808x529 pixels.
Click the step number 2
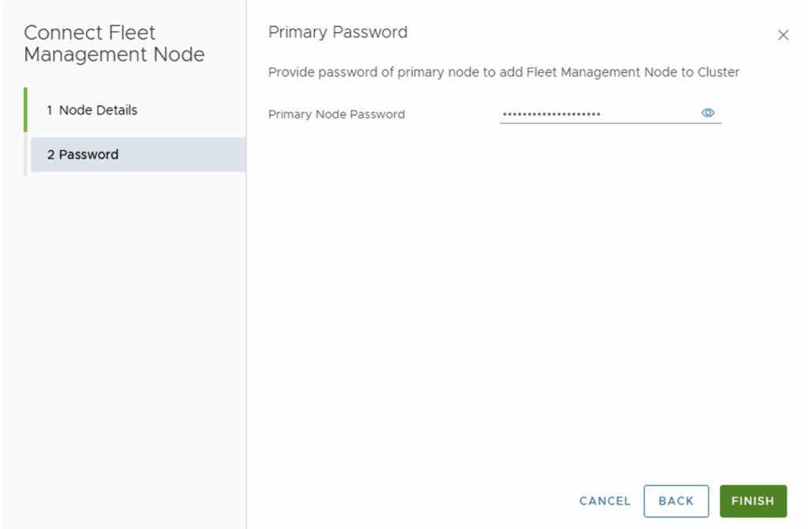50,155
